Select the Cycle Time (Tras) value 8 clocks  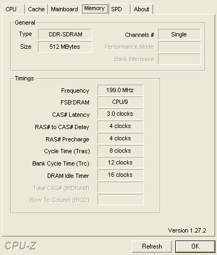pyautogui.click(x=121, y=151)
